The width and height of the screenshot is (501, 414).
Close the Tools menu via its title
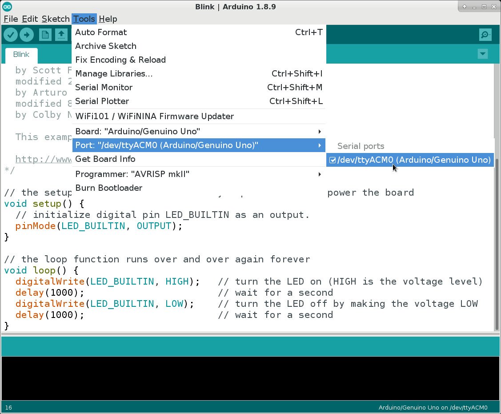click(x=84, y=19)
